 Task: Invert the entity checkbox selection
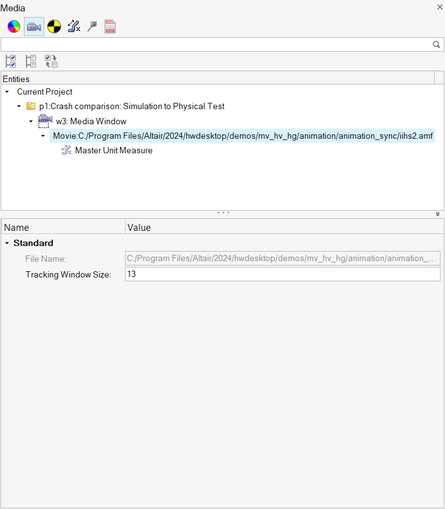click(x=51, y=61)
